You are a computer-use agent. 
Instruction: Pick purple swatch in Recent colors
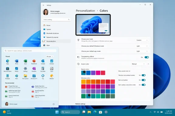coord(93,73)
